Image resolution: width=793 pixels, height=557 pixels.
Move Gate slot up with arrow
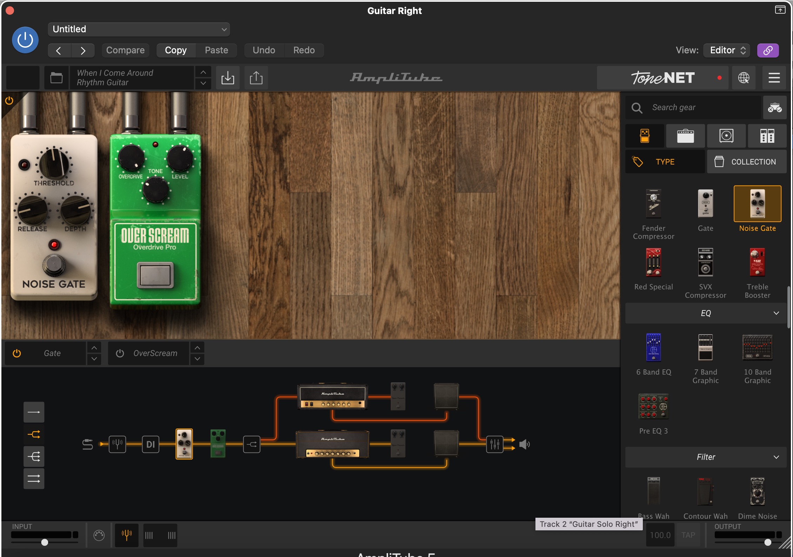[x=94, y=348]
